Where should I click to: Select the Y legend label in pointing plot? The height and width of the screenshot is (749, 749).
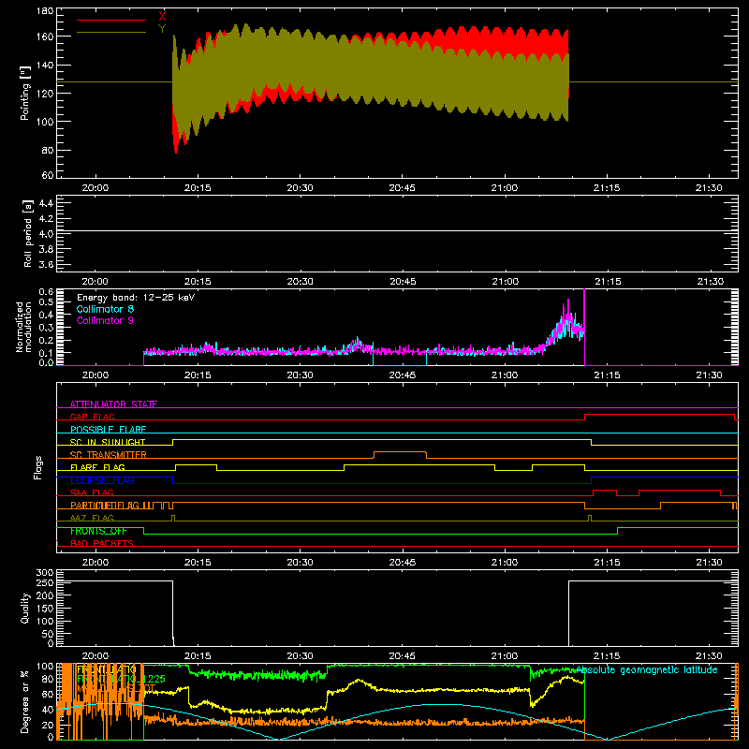coord(162,29)
